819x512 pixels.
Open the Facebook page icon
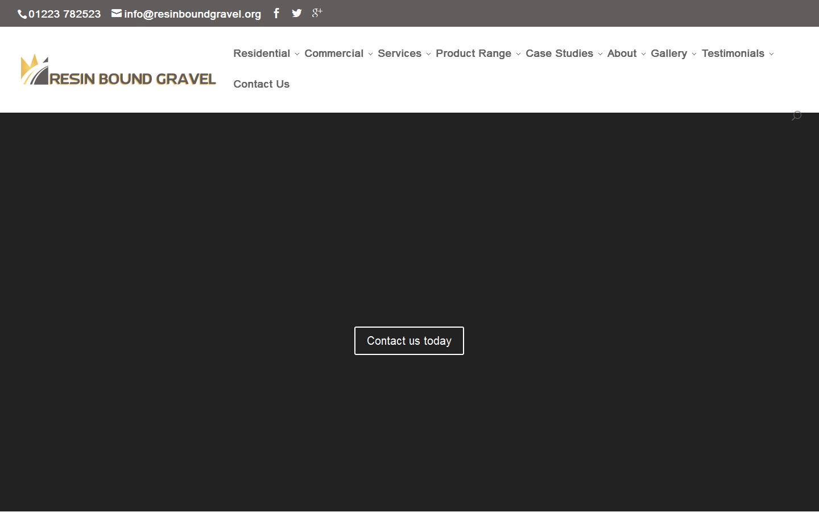(x=276, y=13)
